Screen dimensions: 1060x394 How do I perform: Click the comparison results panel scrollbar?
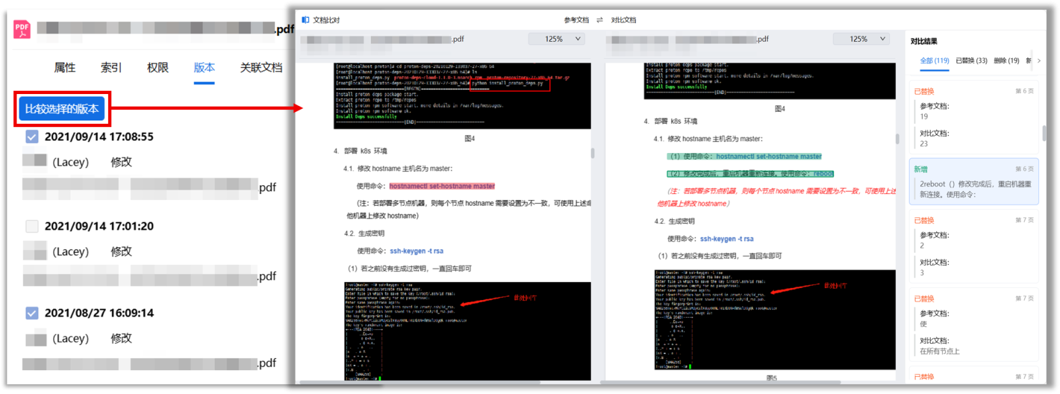(x=1044, y=132)
